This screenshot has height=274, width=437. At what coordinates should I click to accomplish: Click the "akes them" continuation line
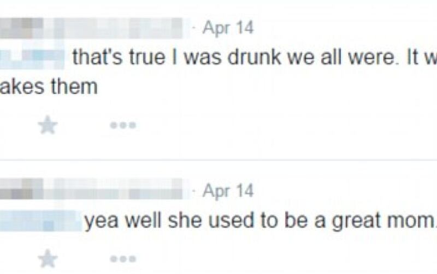49,87
